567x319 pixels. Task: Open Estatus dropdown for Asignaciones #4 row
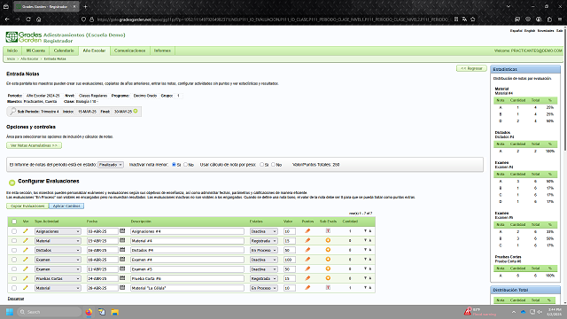(x=264, y=231)
